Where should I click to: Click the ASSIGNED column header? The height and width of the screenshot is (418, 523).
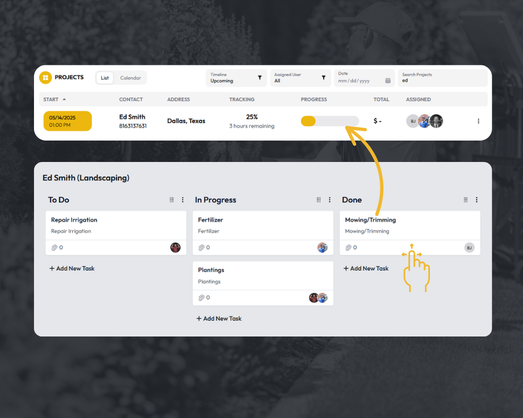pyautogui.click(x=418, y=99)
